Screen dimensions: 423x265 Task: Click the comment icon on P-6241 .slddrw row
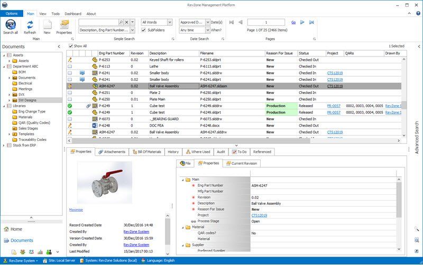(82, 73)
